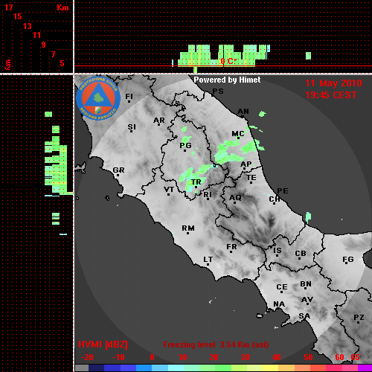Click the MC city label on map
This screenshot has width=372, height=372.
pos(237,134)
